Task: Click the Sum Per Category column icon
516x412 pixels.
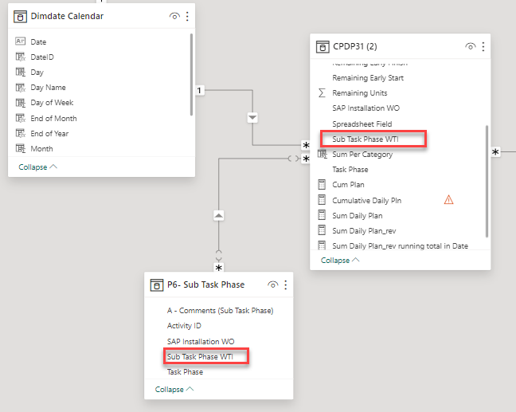Action: [322, 154]
